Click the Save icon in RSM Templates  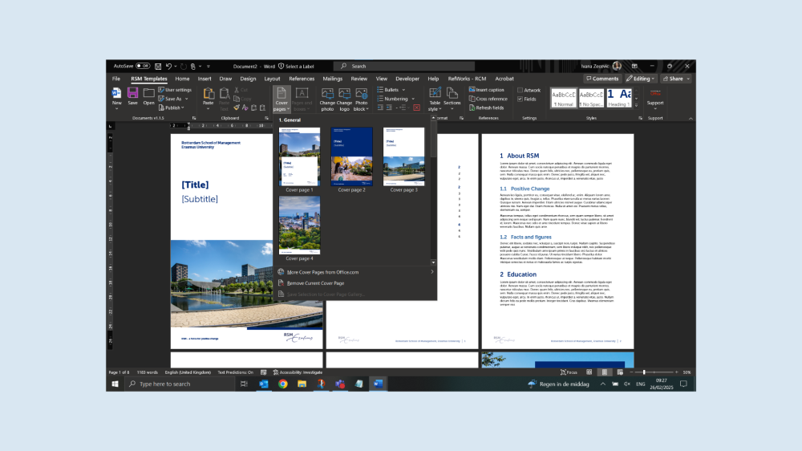pyautogui.click(x=132, y=94)
